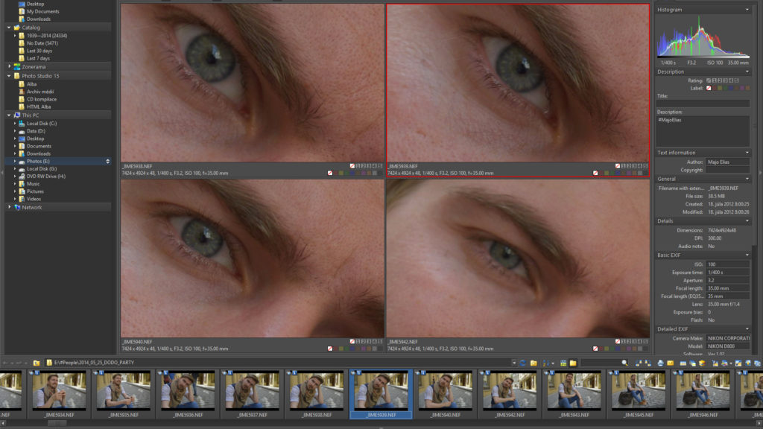Collapse the This PC tree node
Image resolution: width=763 pixels, height=429 pixels.
pyautogui.click(x=9, y=115)
